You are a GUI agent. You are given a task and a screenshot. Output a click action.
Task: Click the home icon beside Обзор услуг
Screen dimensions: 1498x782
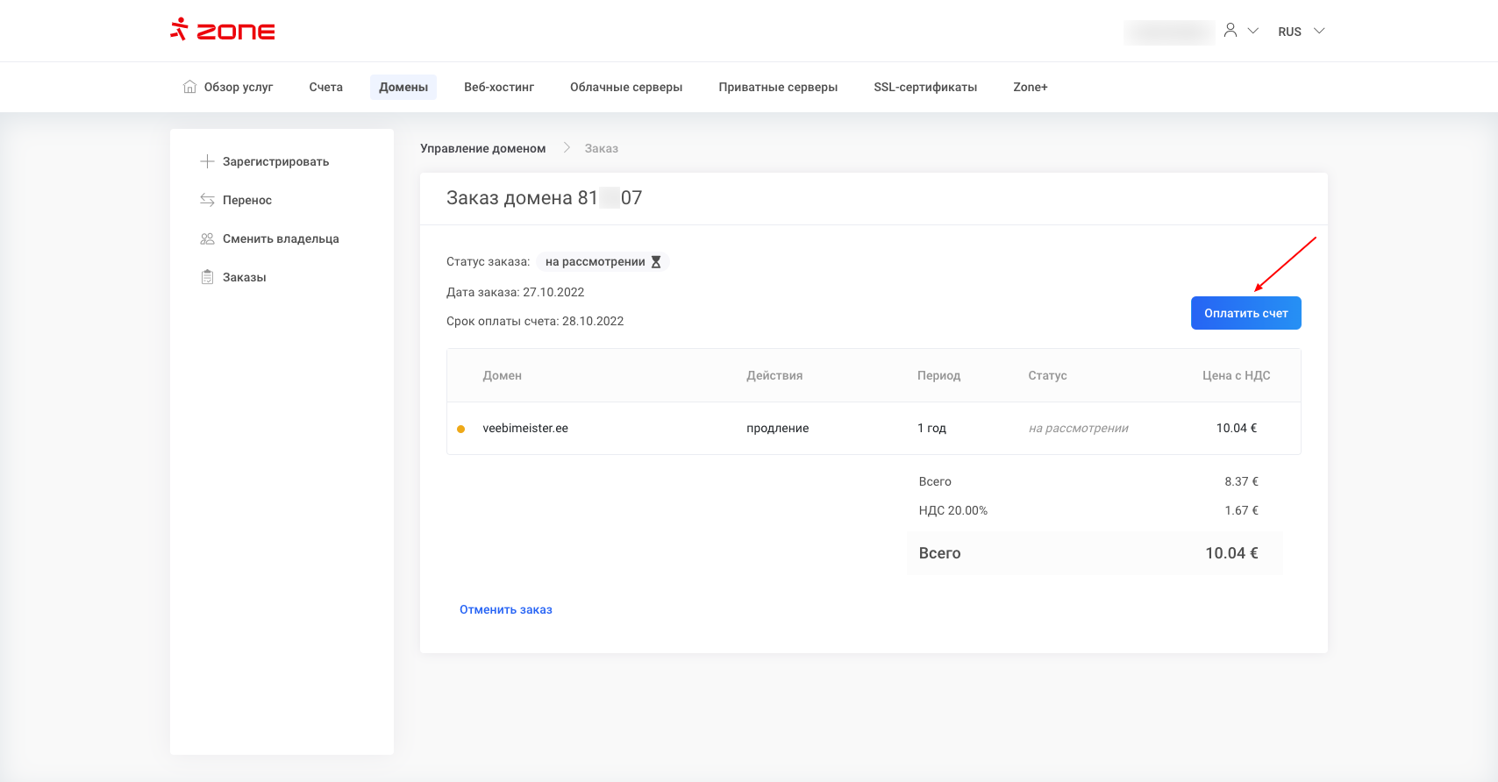(x=189, y=87)
